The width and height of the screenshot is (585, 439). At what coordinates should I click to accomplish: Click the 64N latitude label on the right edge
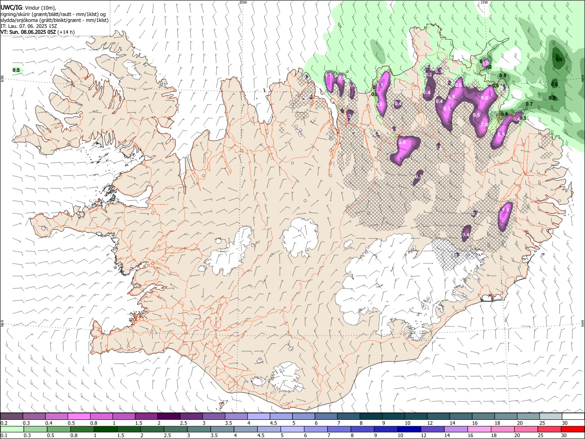click(x=583, y=323)
